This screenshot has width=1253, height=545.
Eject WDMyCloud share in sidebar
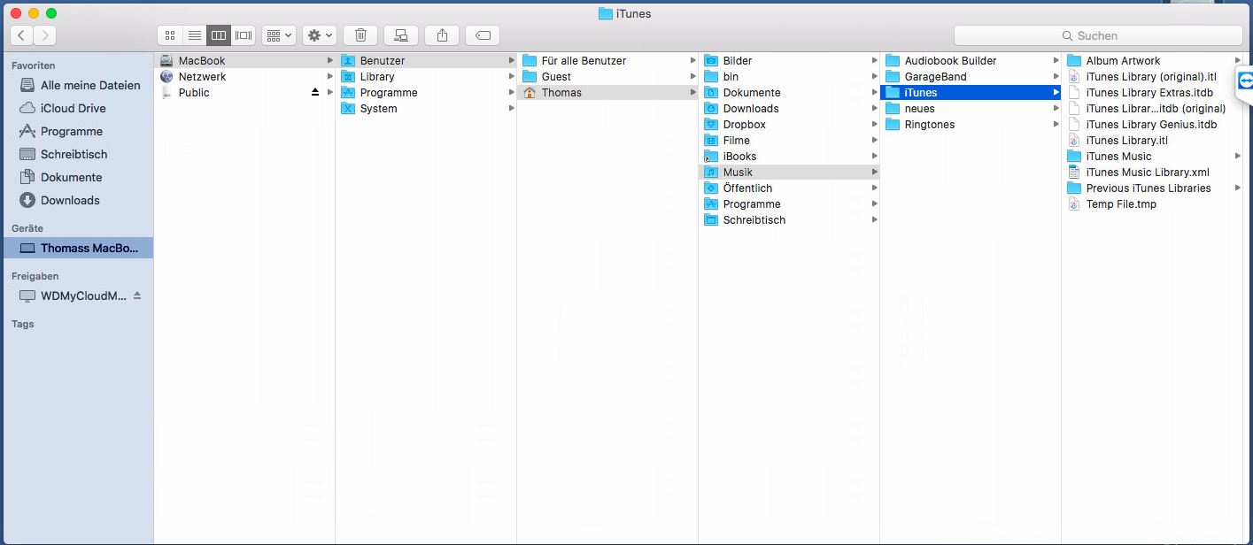click(x=137, y=296)
